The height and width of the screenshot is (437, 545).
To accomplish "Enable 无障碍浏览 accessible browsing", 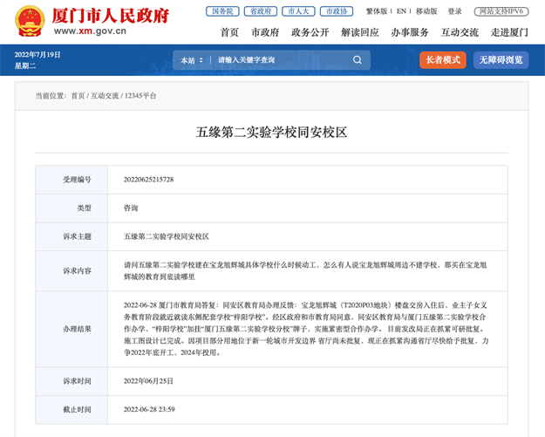I will pyautogui.click(x=501, y=60).
